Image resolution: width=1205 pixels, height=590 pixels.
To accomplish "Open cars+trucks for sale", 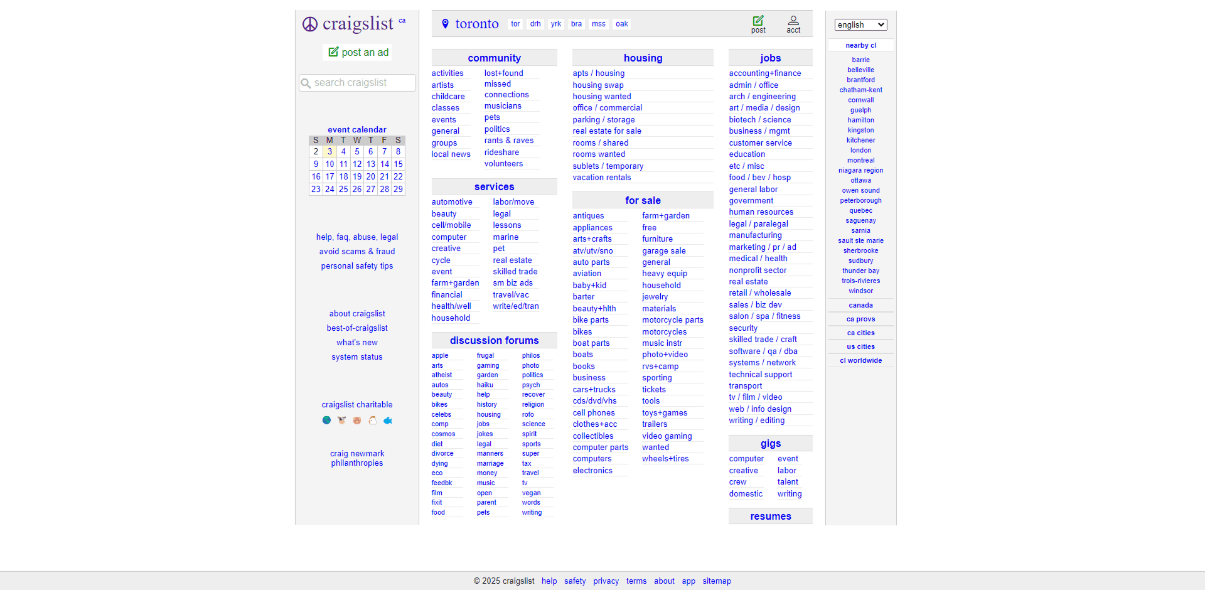I will (594, 390).
